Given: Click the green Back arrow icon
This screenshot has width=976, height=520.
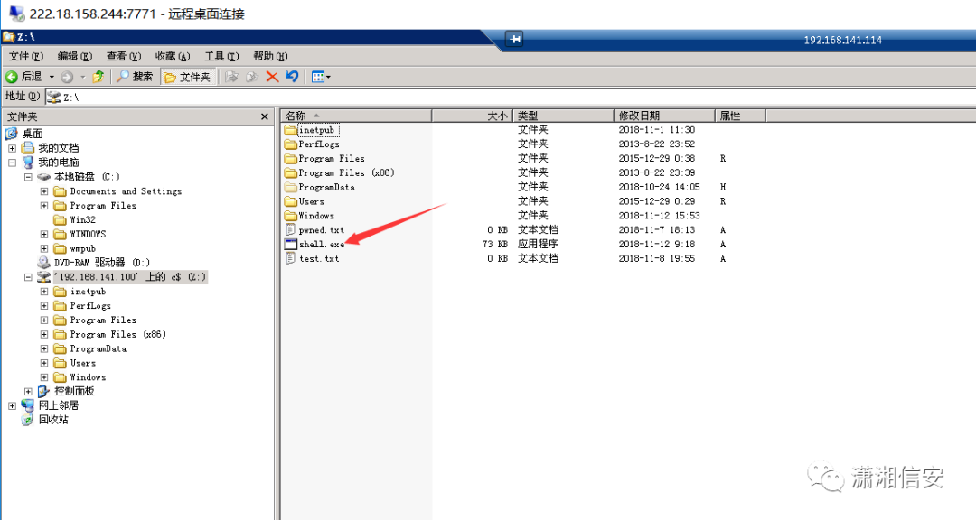Looking at the screenshot, I should 11,77.
